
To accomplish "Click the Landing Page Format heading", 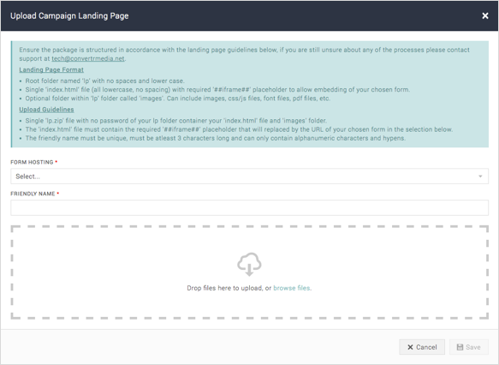I will click(x=51, y=69).
